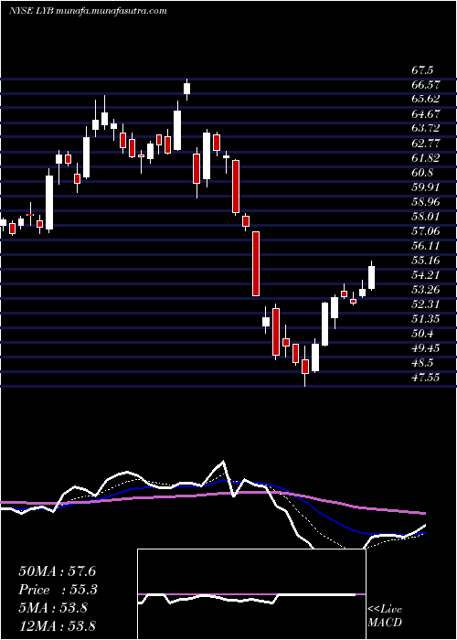Click the 48.5 price axis label

tap(421, 363)
